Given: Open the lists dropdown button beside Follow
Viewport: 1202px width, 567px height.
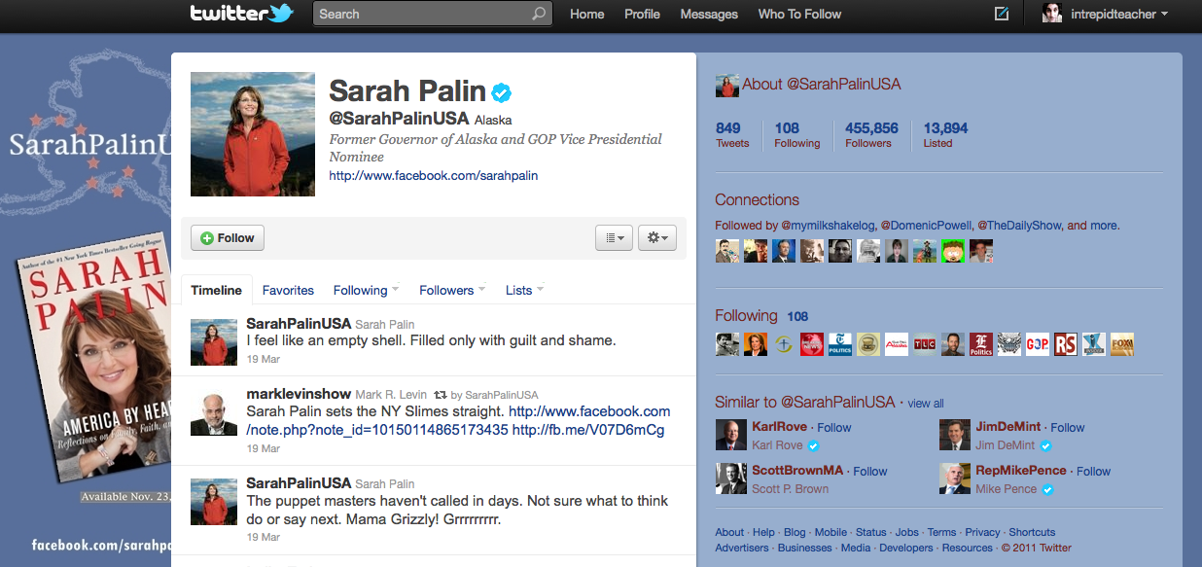Looking at the screenshot, I should click(615, 237).
